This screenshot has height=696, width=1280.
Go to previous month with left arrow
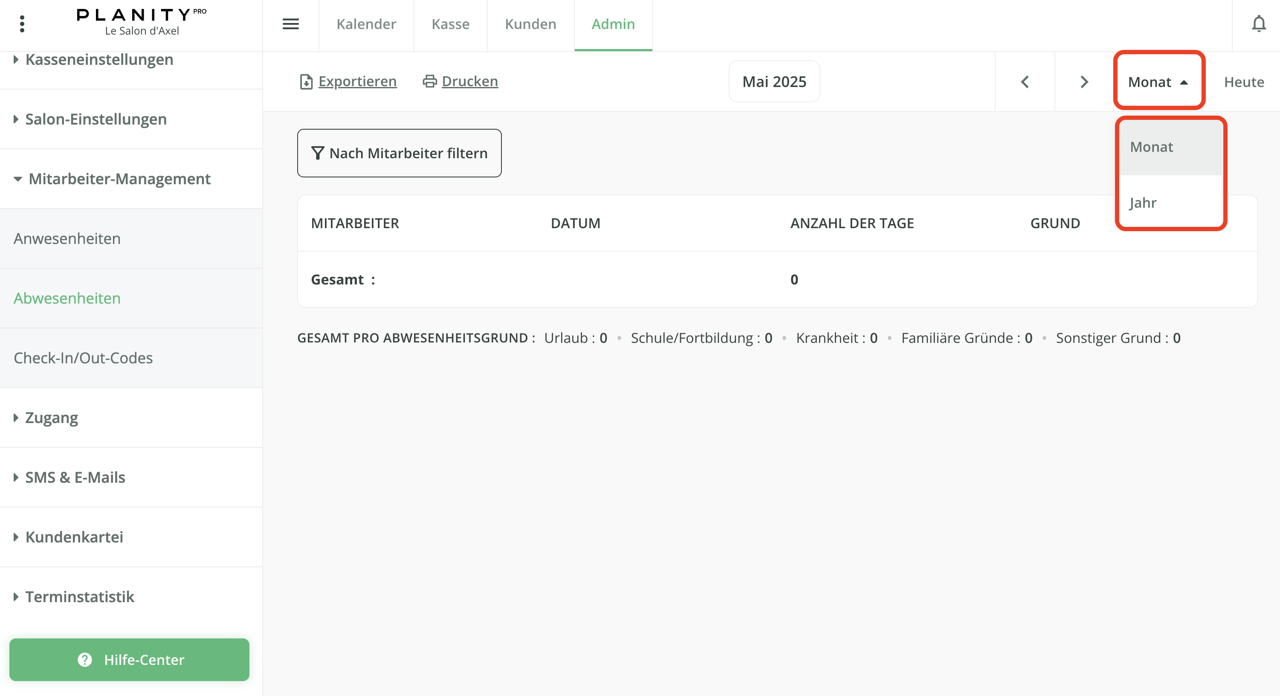point(1025,81)
